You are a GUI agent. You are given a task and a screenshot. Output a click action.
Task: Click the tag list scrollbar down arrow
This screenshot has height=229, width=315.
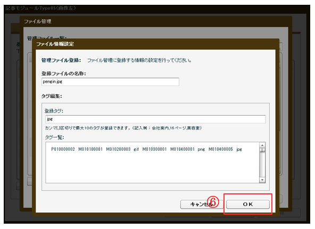[262, 180]
